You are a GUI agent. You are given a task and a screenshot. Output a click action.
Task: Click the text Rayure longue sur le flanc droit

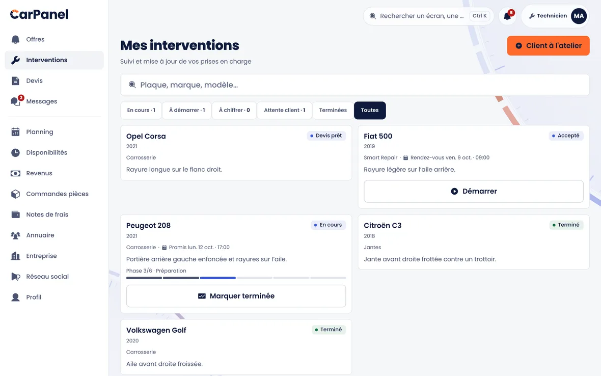click(x=174, y=170)
